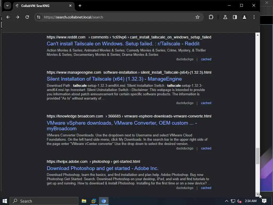Maximize the Chrome window

[x=242, y=6]
